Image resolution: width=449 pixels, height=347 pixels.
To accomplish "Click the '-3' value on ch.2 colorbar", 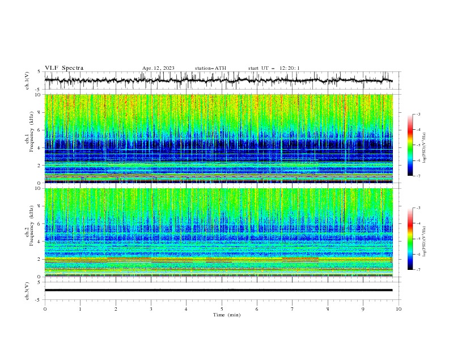I will [418, 208].
